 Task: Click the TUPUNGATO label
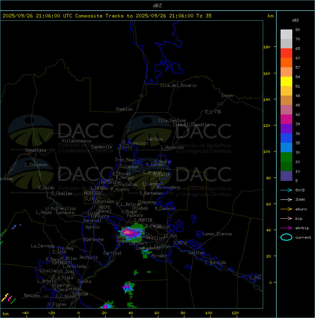click(x=61, y=262)
